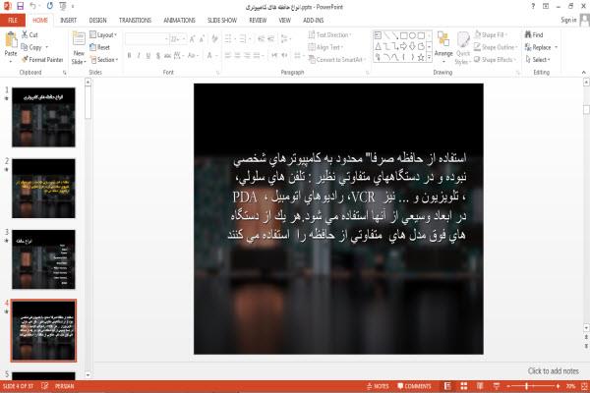This screenshot has height=393, width=590.
Task: Open the Select dropdown
Action: click(x=538, y=59)
